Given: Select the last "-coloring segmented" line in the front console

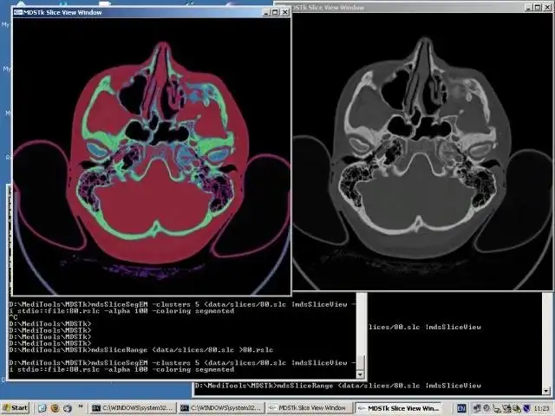Looking at the screenshot, I should (121, 369).
